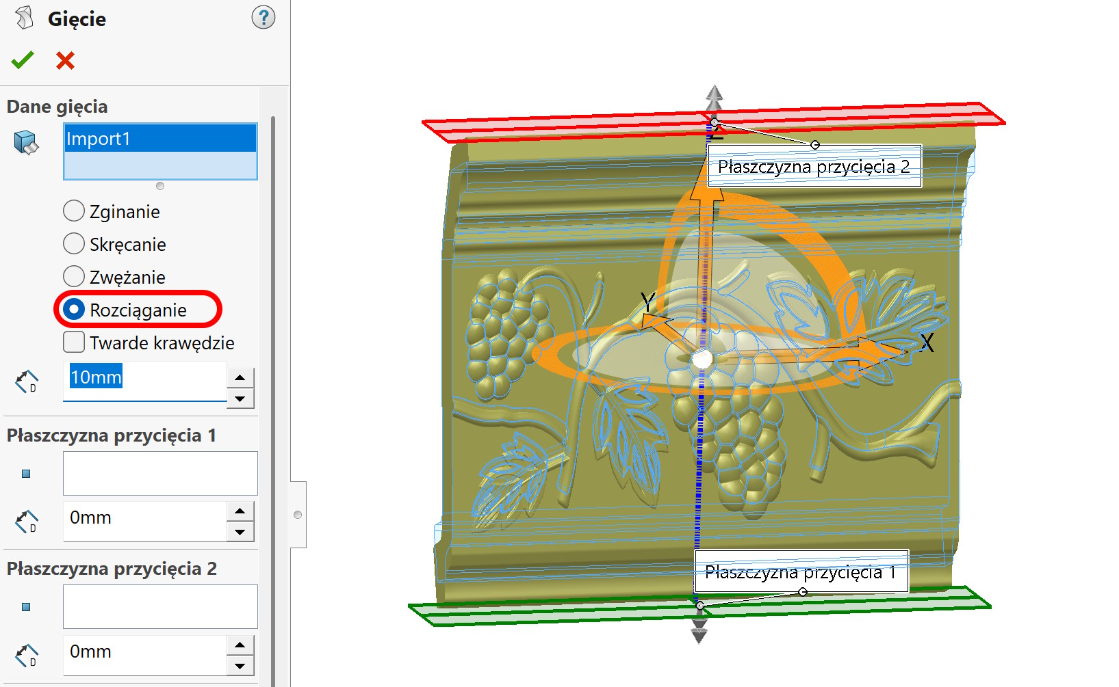The width and height of the screenshot is (1119, 687).
Task: Click the body selection icon beside Import1
Action: pos(27,143)
